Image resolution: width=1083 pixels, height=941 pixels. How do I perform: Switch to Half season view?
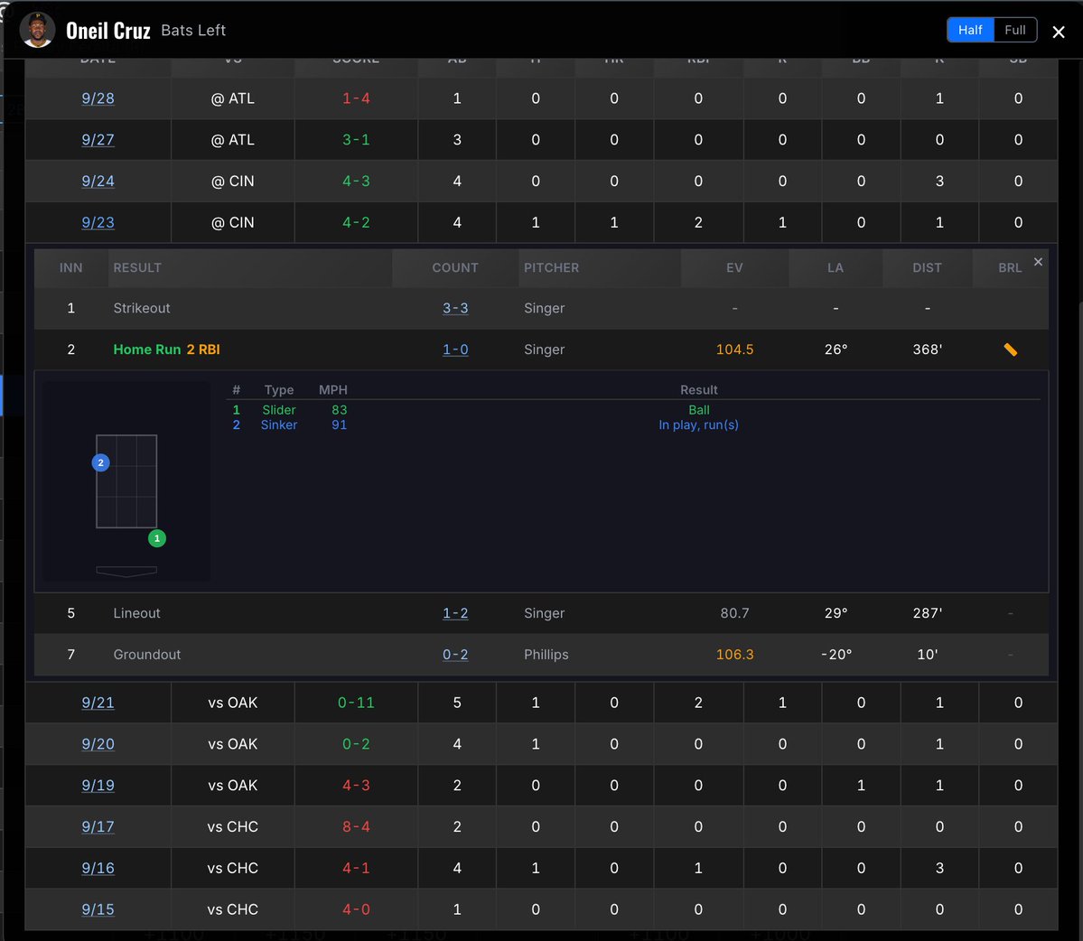tap(970, 30)
